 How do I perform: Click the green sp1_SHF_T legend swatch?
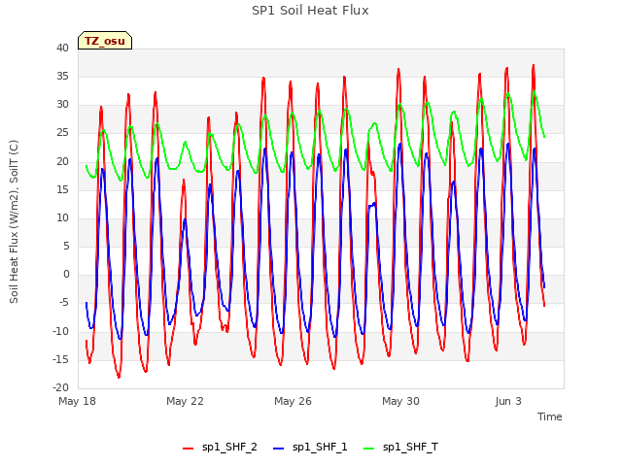point(369,449)
